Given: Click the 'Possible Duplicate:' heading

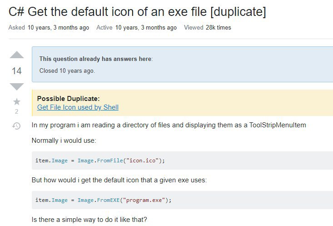Looking at the screenshot, I should pos(69,99).
